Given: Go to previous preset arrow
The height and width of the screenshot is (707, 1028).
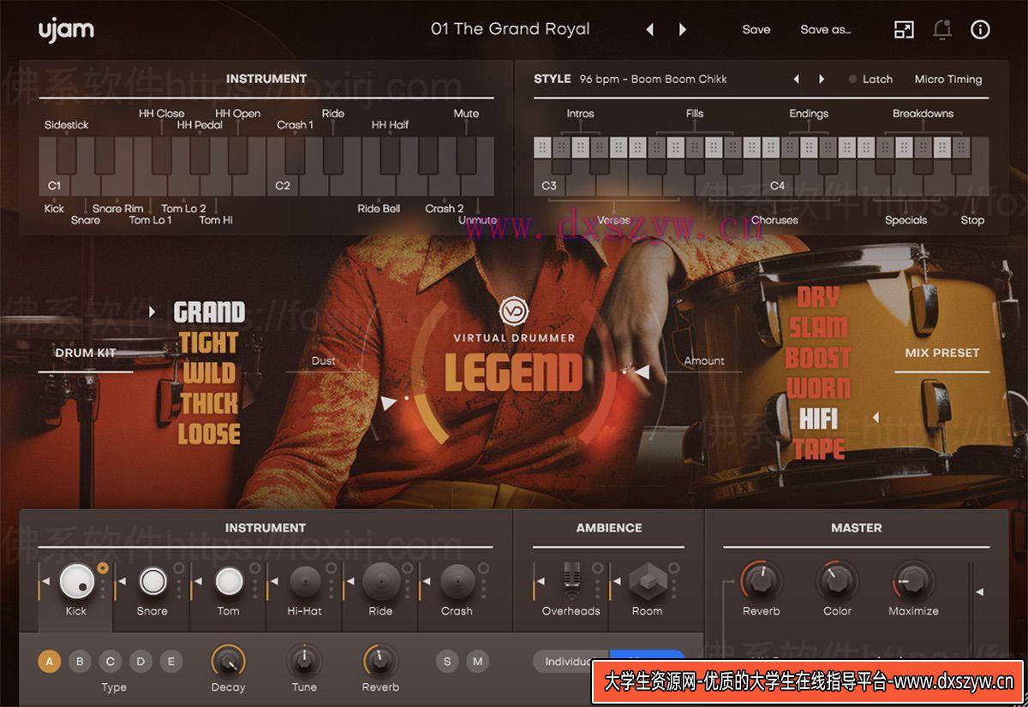Looking at the screenshot, I should (649, 30).
